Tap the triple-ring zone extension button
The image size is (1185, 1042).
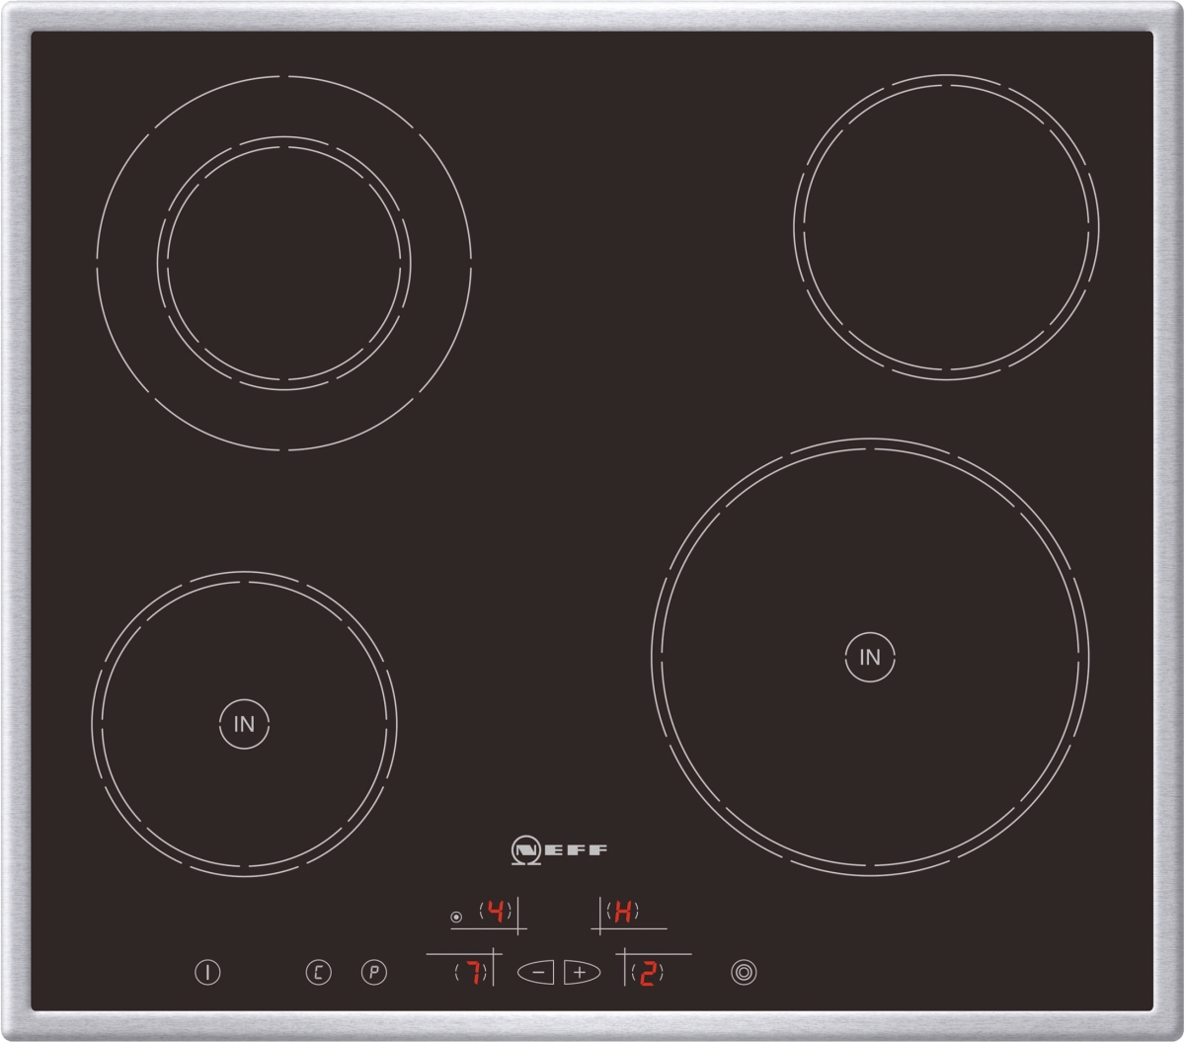[x=744, y=972]
